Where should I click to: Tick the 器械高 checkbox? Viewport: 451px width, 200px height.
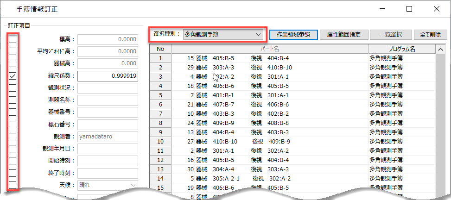13,63
